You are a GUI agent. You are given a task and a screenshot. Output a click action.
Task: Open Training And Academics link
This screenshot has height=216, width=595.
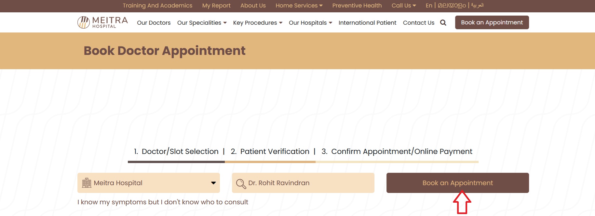157,6
